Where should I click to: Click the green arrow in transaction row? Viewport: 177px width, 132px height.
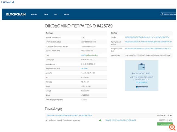click(100, 120)
